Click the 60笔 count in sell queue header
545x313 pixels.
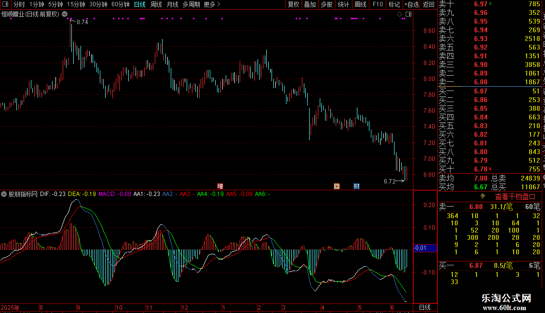click(533, 207)
